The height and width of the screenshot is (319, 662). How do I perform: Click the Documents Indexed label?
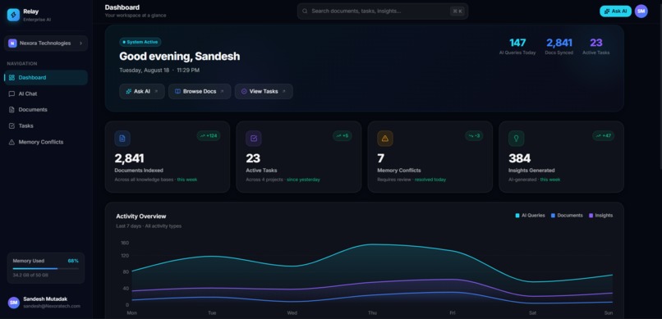[139, 171]
